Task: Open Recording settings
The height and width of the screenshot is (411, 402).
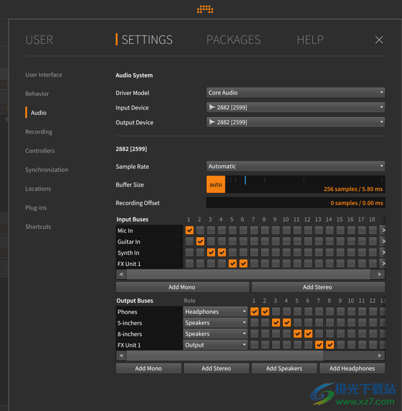Action: 39,132
